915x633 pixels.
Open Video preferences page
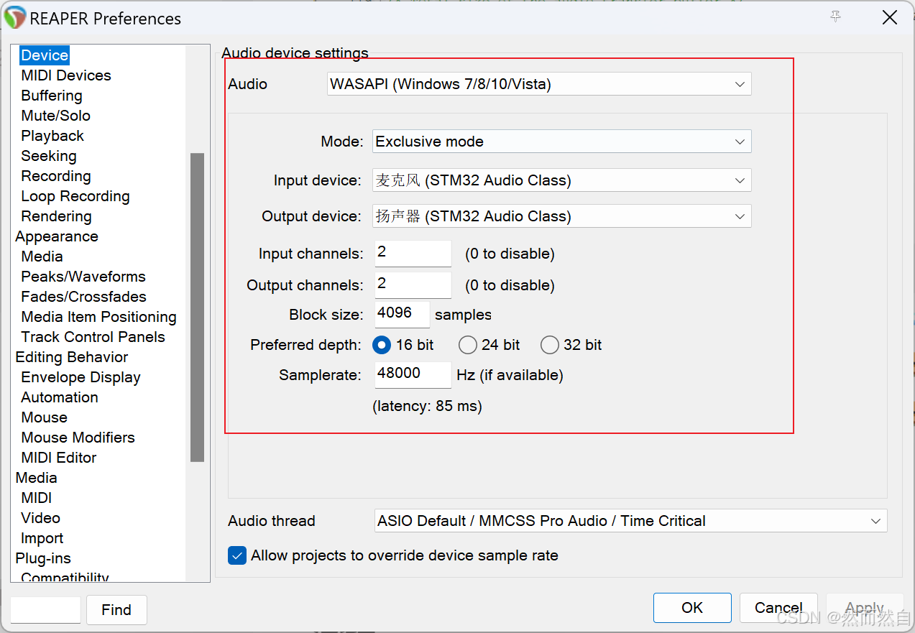click(41, 518)
